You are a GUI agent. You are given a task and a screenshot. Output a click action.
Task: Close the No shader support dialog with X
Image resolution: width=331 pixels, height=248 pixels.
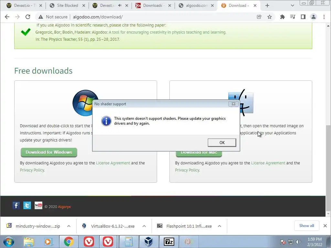coord(233,104)
